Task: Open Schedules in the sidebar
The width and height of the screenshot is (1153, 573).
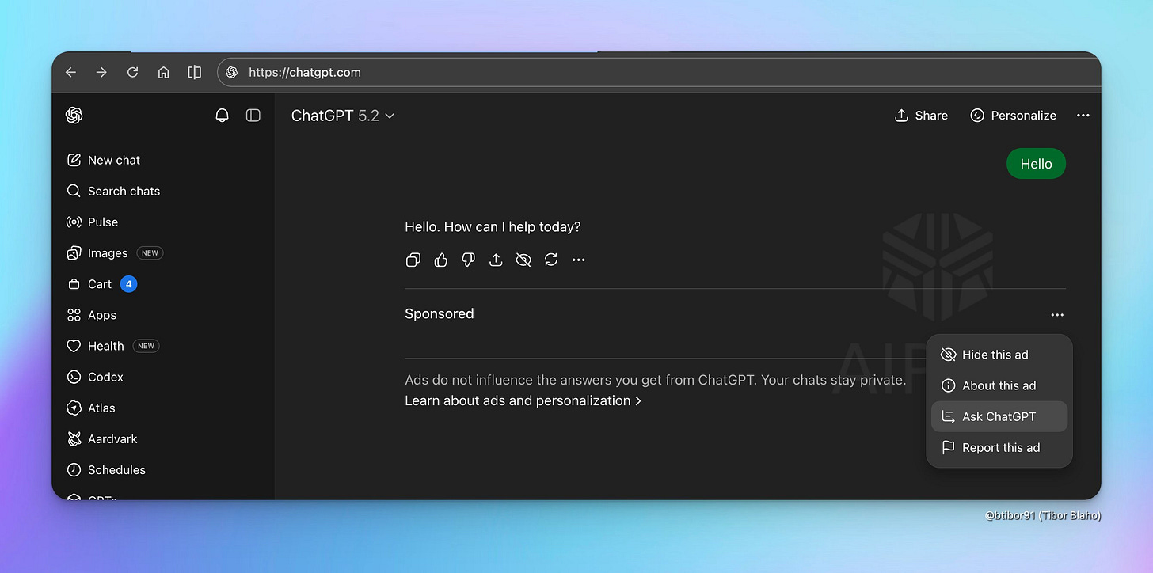Action: 105,469
